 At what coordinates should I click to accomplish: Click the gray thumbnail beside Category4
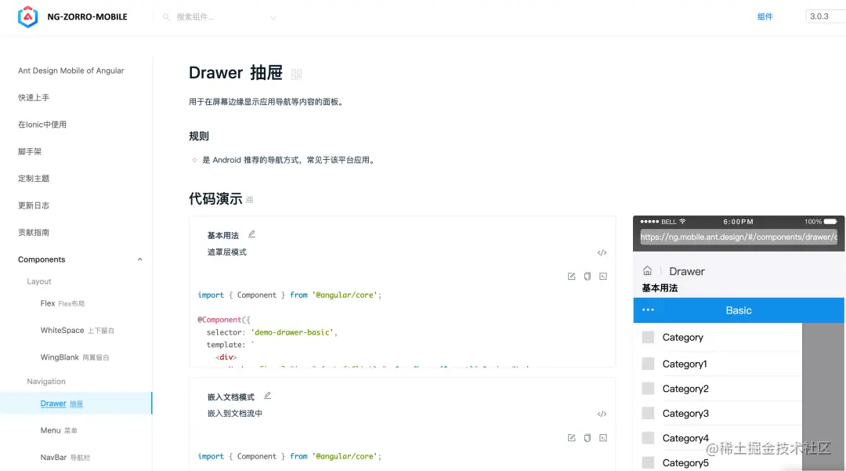(x=648, y=438)
